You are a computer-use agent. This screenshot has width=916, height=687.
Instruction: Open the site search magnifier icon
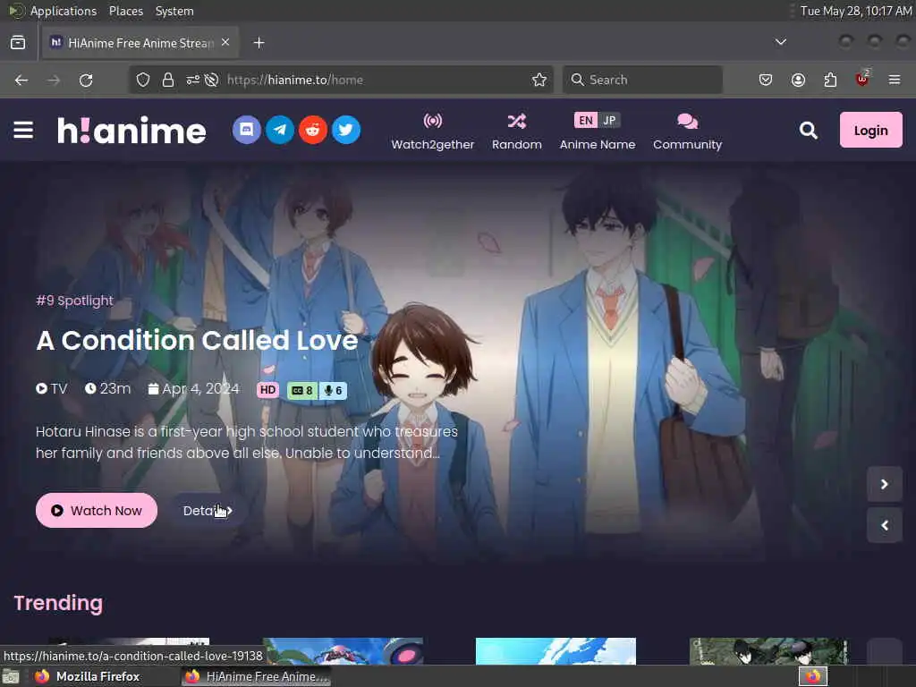tap(808, 131)
